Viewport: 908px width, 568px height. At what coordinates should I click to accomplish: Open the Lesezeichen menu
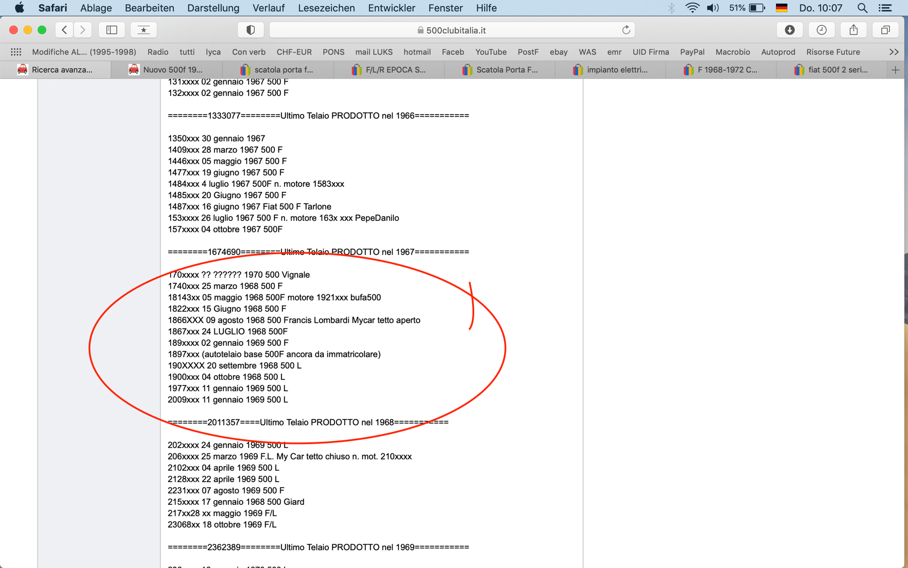(326, 8)
